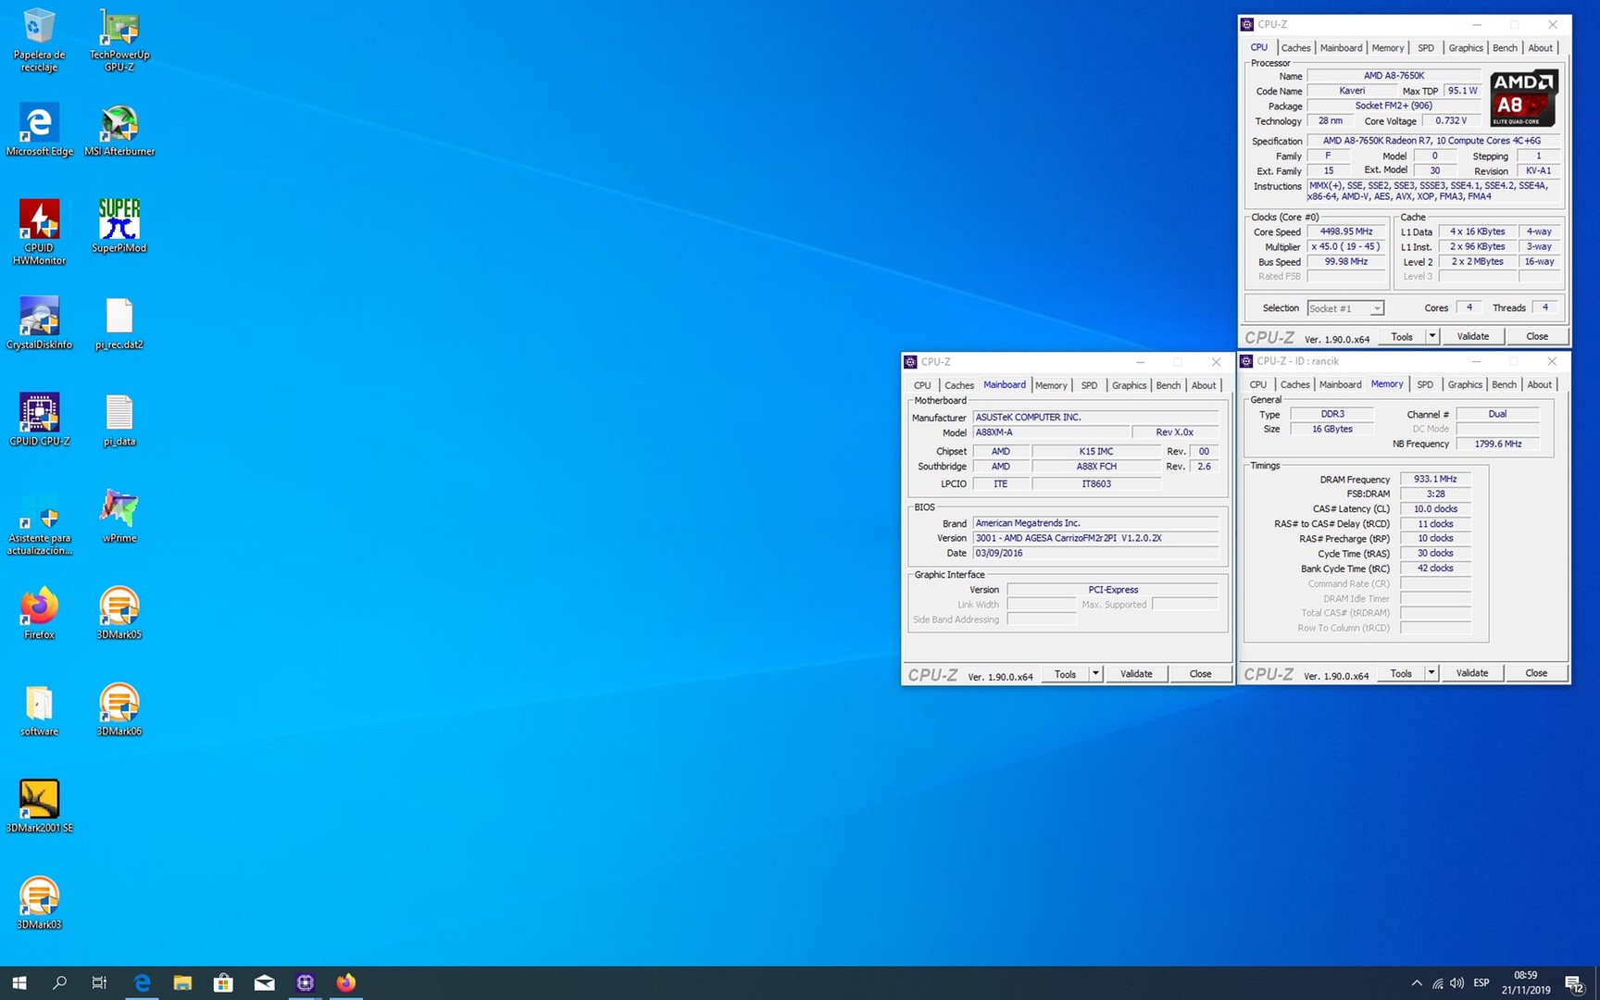Open About tab in Memory window
The width and height of the screenshot is (1600, 1000).
pyautogui.click(x=1539, y=384)
